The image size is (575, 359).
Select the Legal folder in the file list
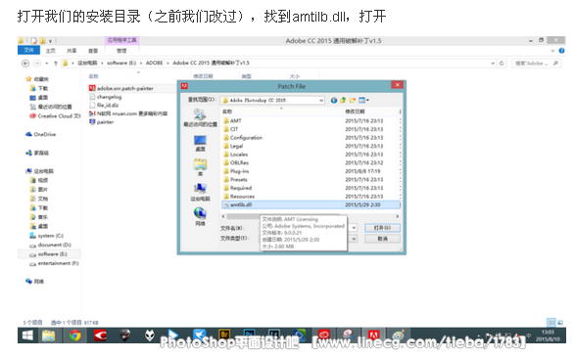pos(233,146)
